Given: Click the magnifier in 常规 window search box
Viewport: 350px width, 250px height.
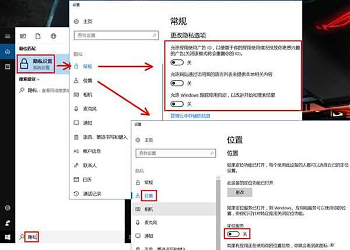Looking at the screenshot, I should coord(154,35).
